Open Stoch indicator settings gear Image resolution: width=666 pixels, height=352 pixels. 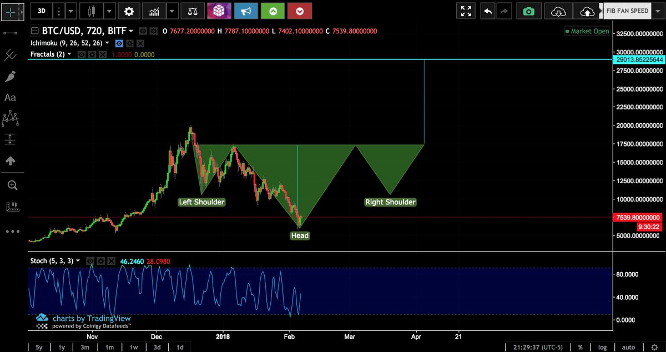(x=100, y=260)
